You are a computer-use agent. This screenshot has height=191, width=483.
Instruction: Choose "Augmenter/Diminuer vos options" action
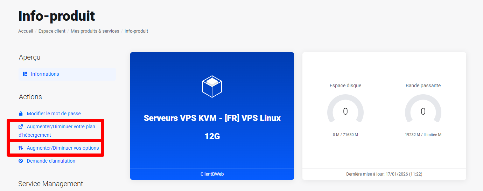[63, 148]
